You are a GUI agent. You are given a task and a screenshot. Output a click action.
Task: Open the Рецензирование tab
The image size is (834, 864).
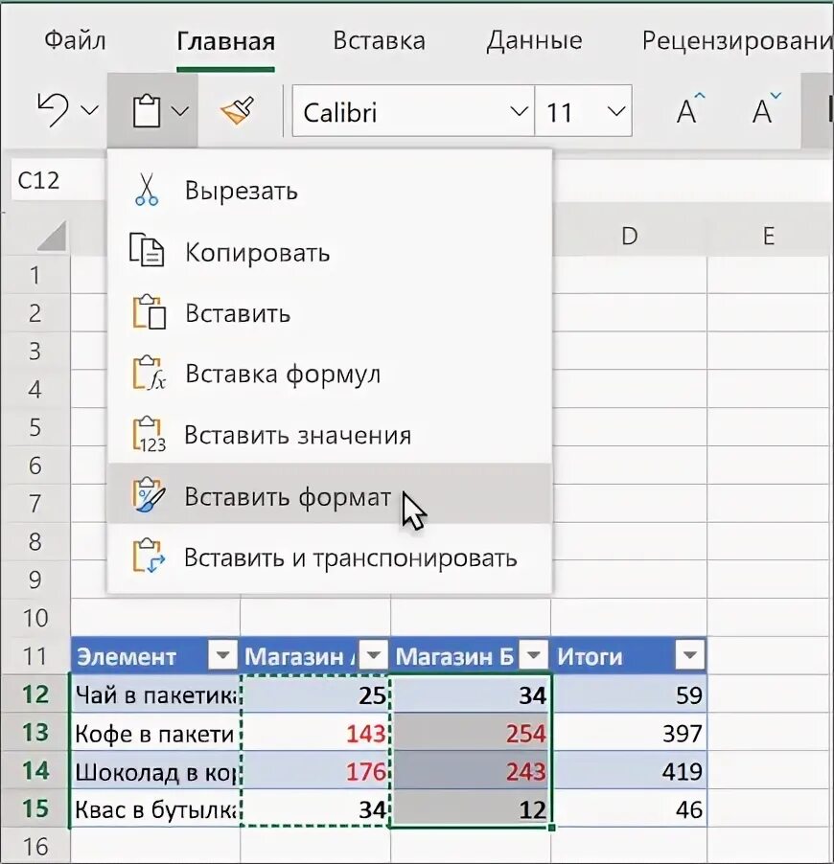pos(737,41)
